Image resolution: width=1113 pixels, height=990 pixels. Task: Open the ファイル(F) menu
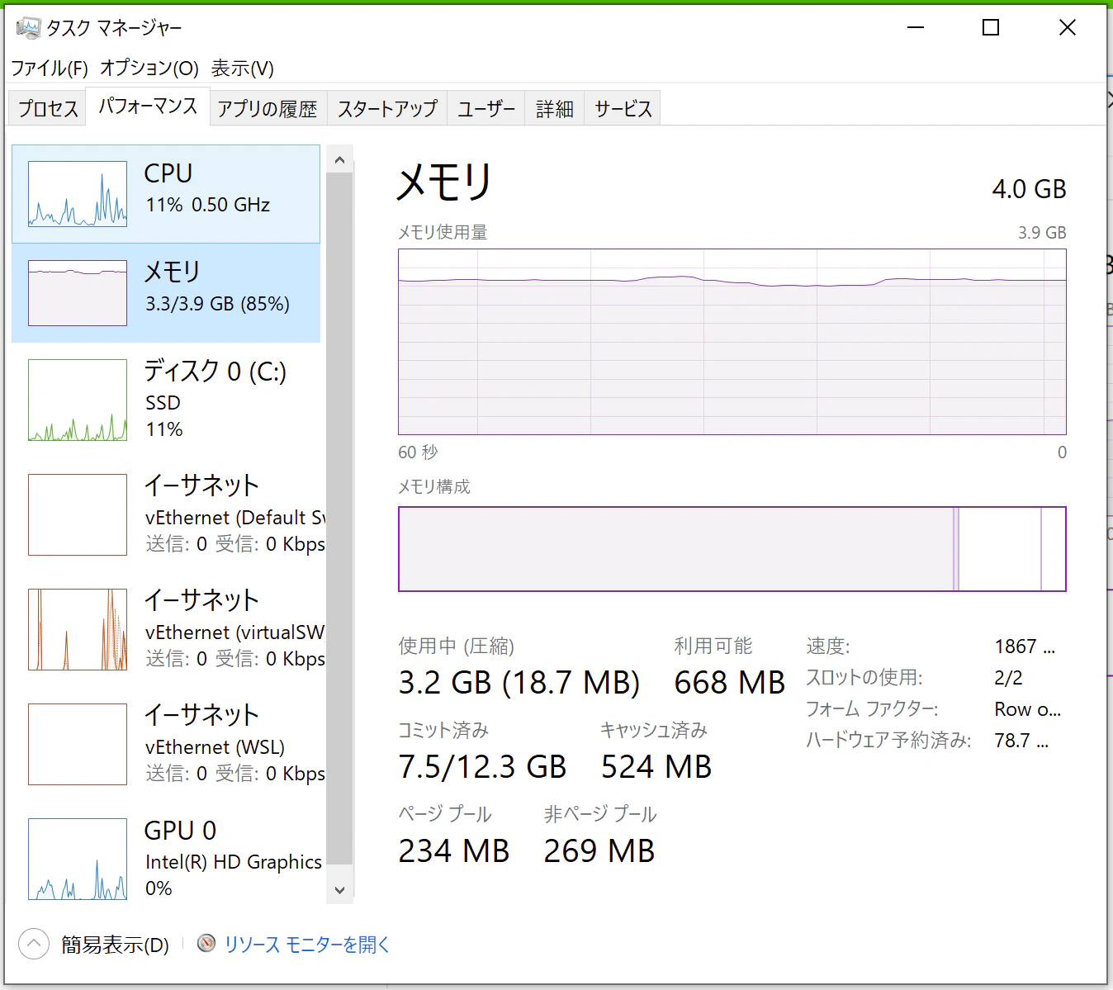(50, 69)
